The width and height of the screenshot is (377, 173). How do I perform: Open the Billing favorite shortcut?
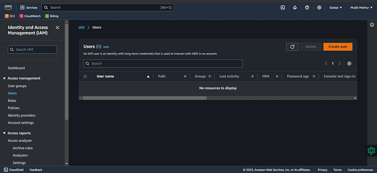pos(52,16)
